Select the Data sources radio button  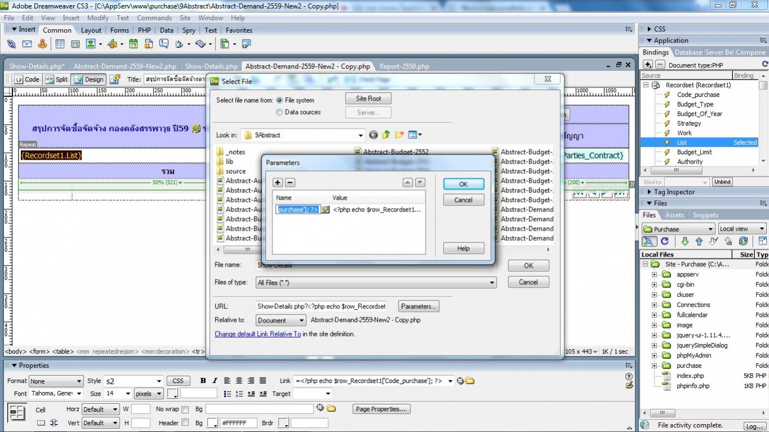tap(279, 112)
